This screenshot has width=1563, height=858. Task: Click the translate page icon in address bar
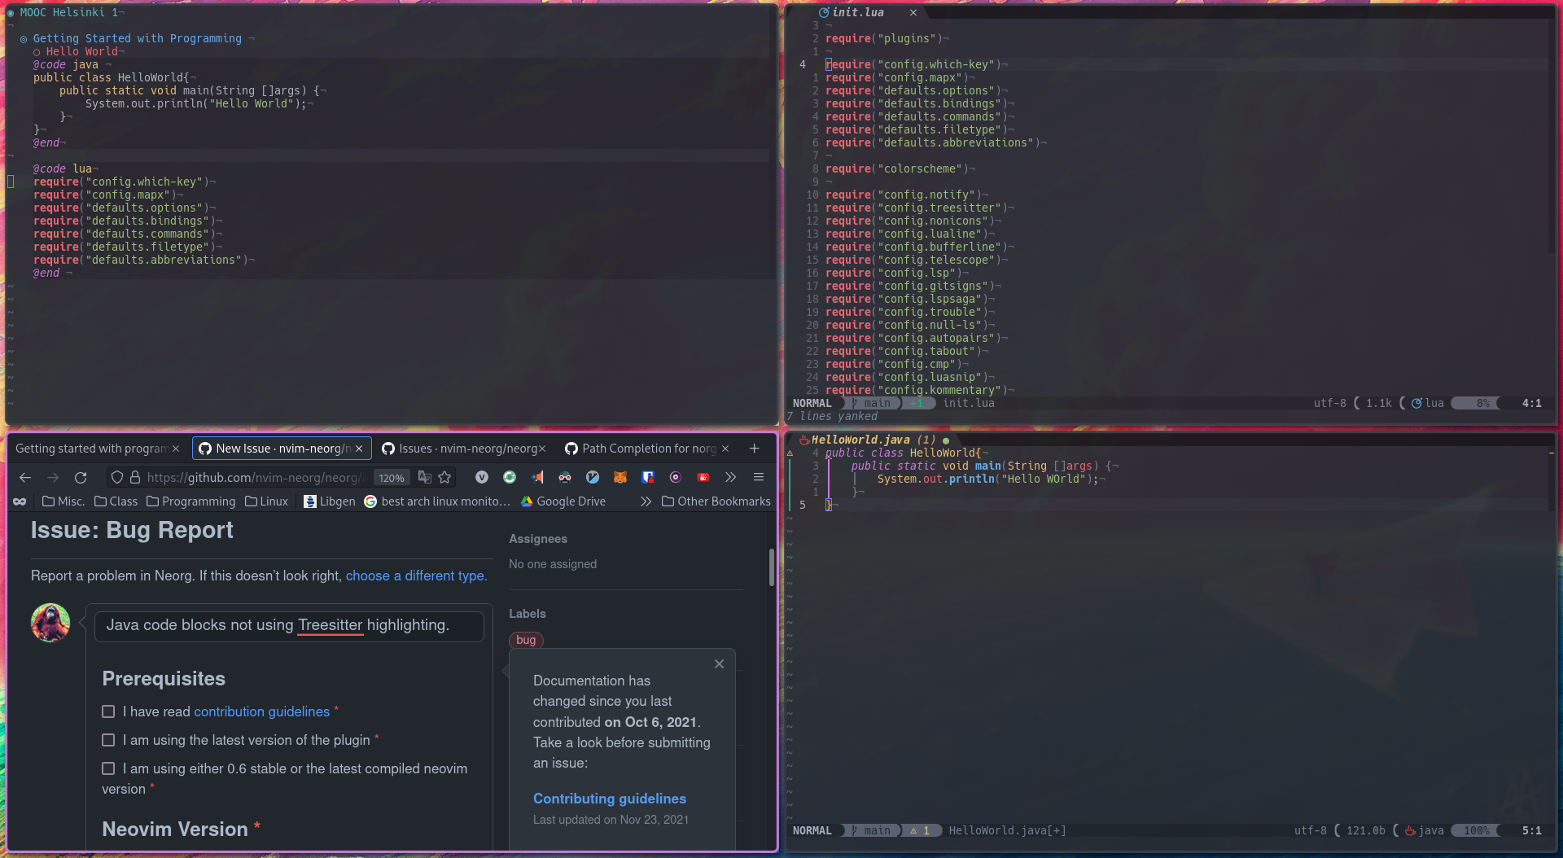click(424, 478)
